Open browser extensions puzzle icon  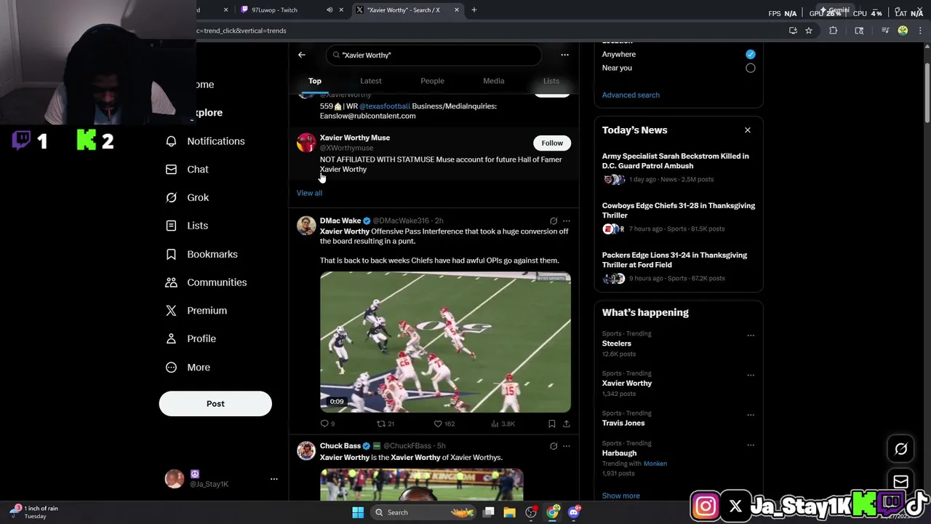[x=834, y=31]
